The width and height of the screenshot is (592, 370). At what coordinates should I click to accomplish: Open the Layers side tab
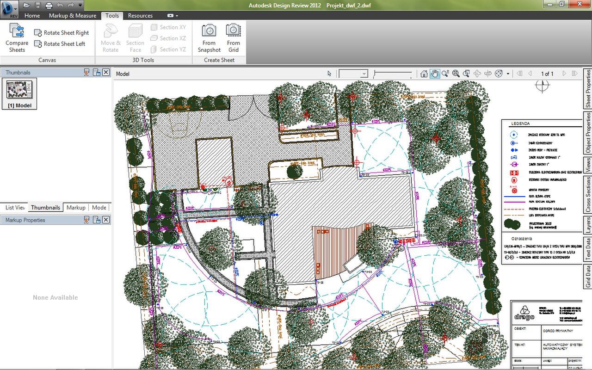tap(588, 225)
